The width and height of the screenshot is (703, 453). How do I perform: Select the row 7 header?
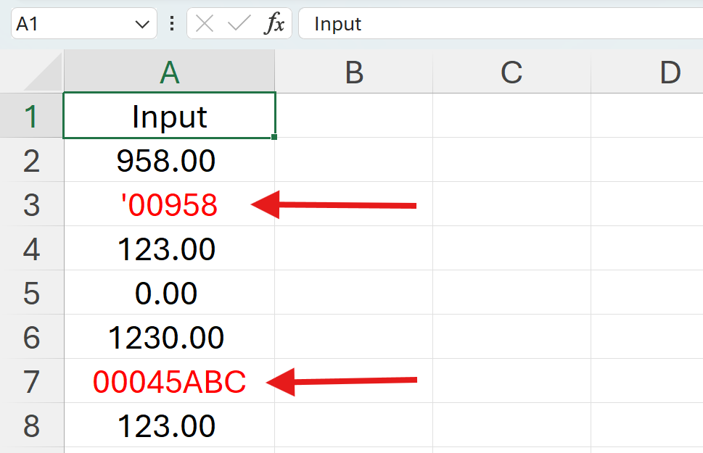point(31,382)
